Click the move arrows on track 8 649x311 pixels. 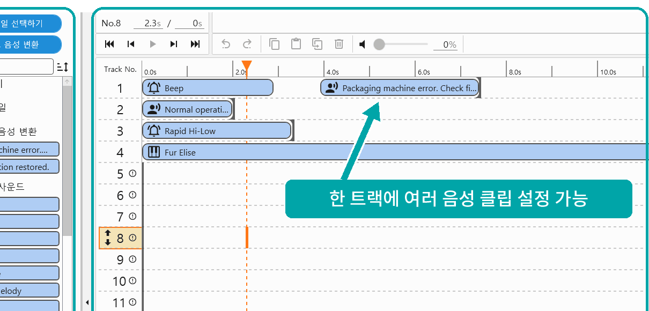[x=108, y=238]
